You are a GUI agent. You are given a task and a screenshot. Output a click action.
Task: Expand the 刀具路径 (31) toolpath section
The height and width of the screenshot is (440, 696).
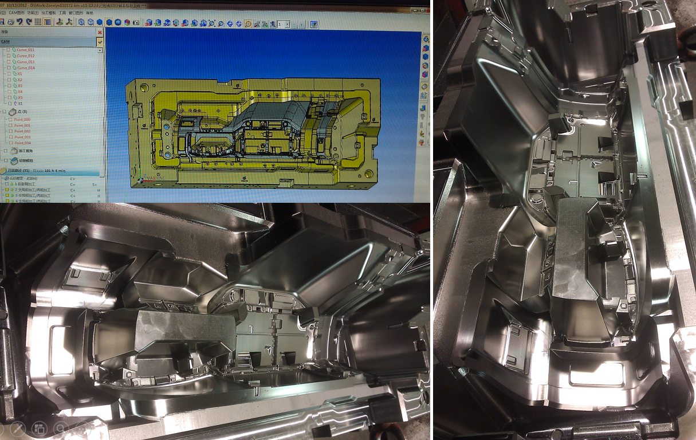pos(3,171)
